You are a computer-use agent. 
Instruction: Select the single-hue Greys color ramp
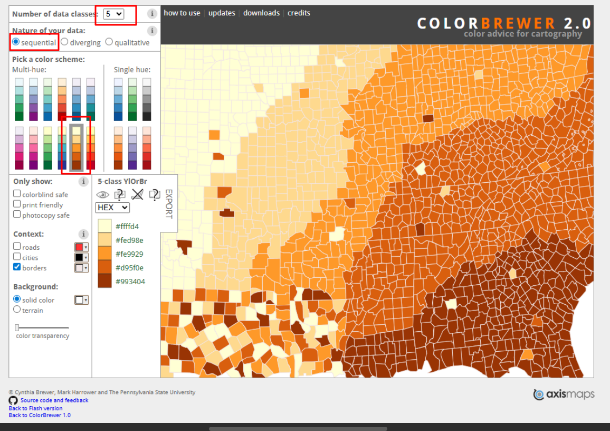147,99
